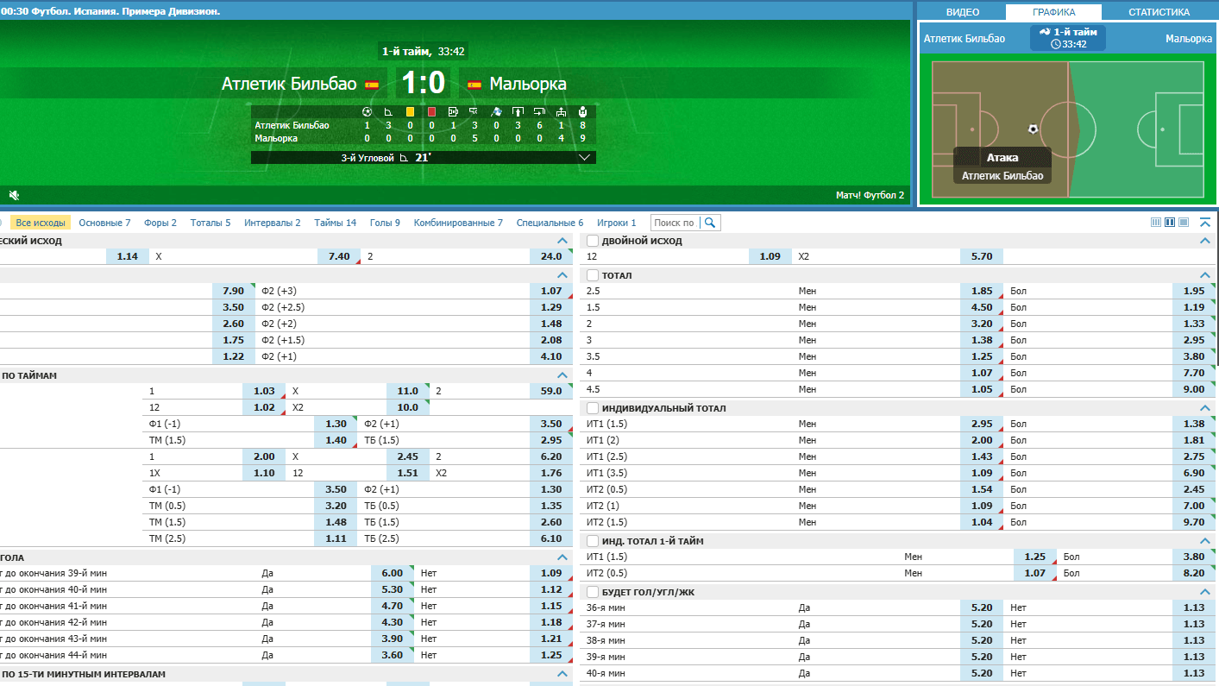1219x686 pixels.
Task: Open the Статистика tab
Action: click(x=1159, y=12)
